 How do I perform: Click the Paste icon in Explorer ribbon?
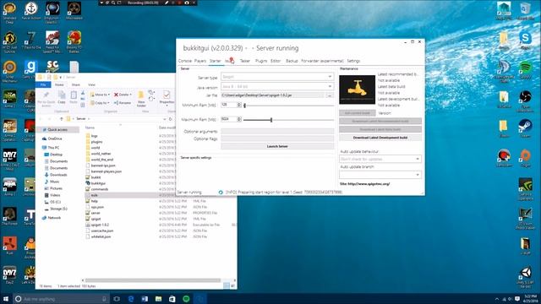[74, 98]
